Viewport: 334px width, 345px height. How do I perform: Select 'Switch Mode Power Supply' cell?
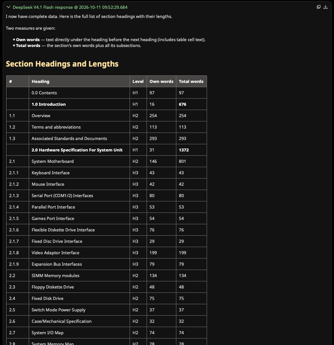pyautogui.click(x=79, y=310)
